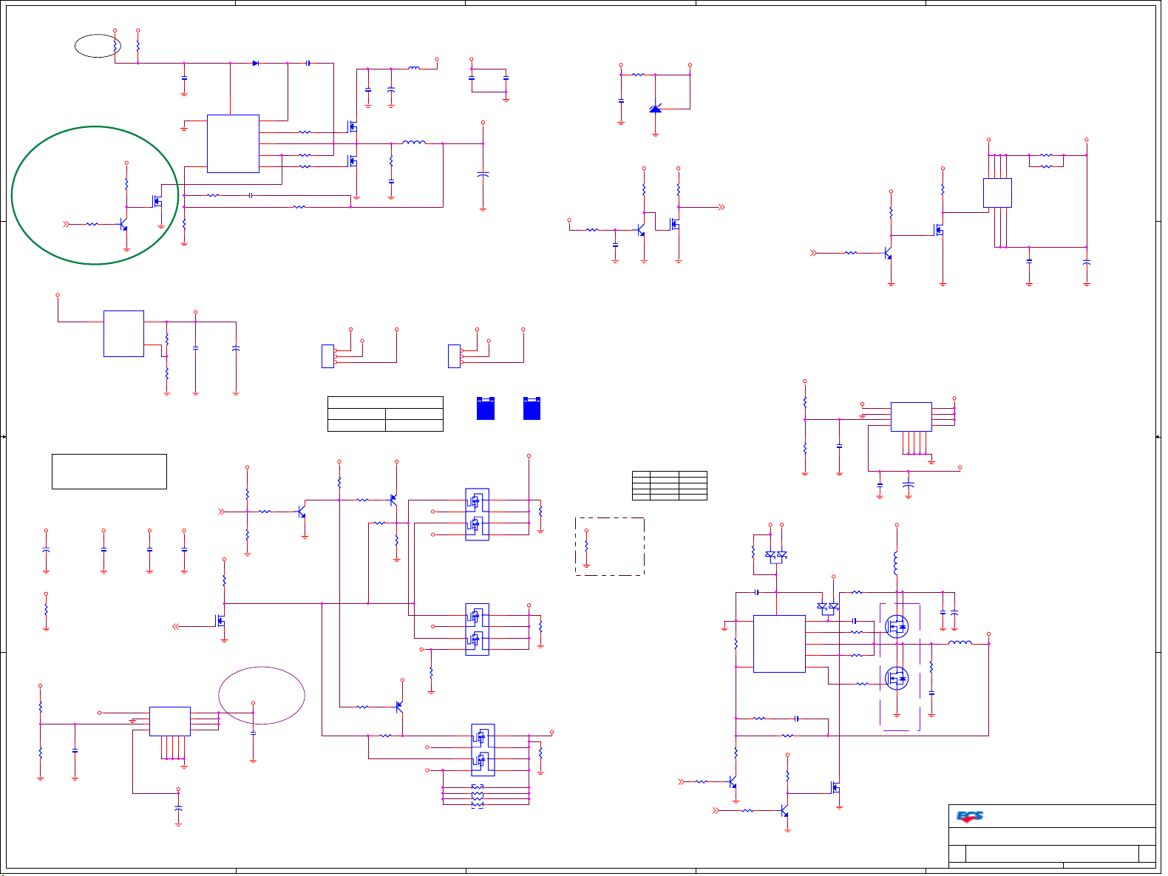Select the right three-pin header connector

point(455,356)
